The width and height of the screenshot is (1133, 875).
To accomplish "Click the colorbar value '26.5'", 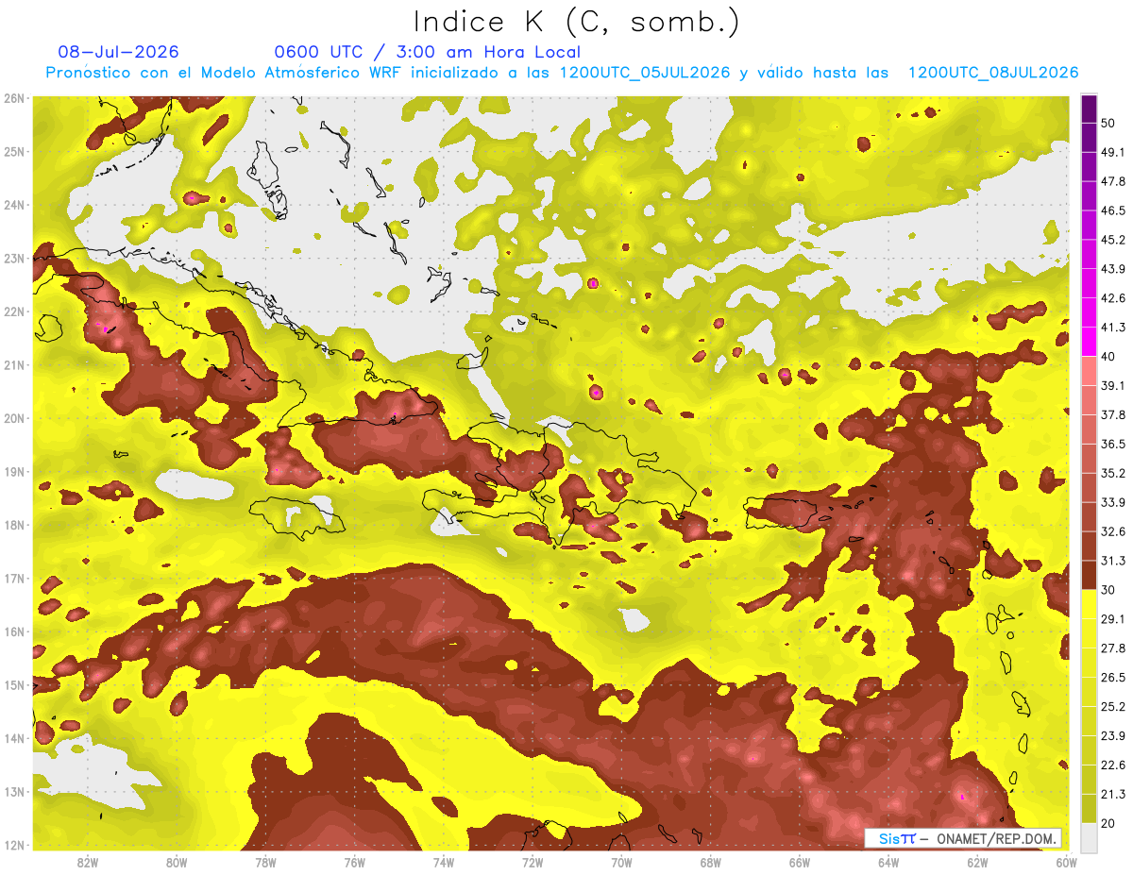I will pyautogui.click(x=1113, y=678).
